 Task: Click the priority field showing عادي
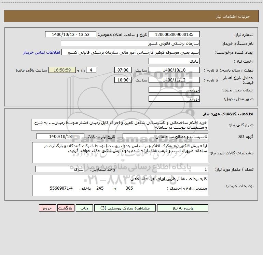click(x=174, y=61)
